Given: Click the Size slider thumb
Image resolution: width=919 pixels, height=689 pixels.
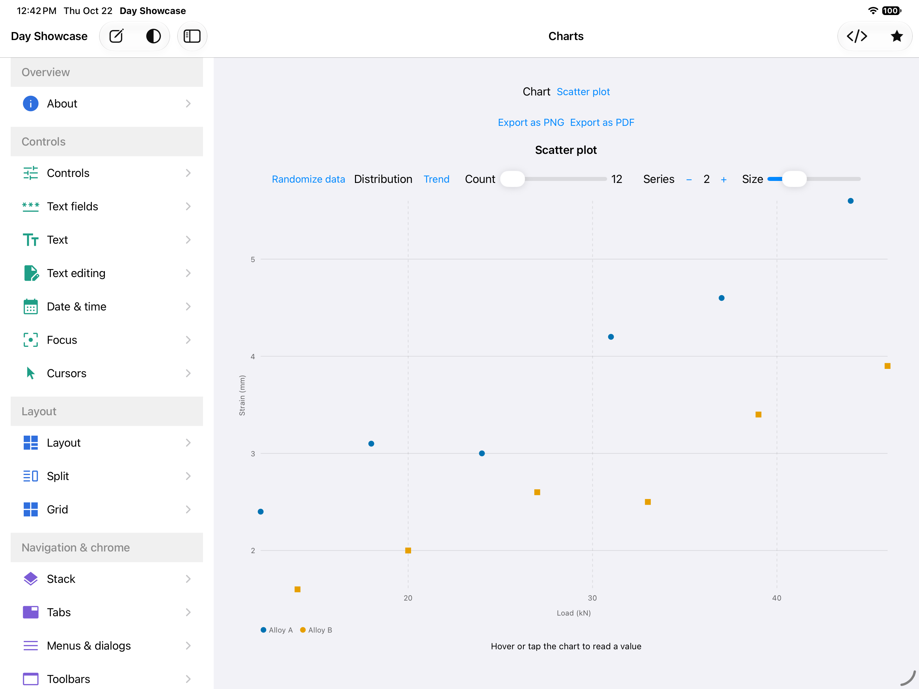Looking at the screenshot, I should click(x=794, y=179).
